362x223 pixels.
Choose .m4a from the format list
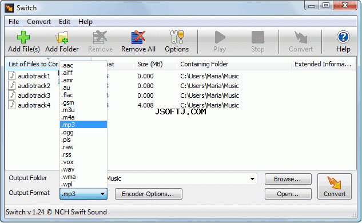pyautogui.click(x=83, y=117)
